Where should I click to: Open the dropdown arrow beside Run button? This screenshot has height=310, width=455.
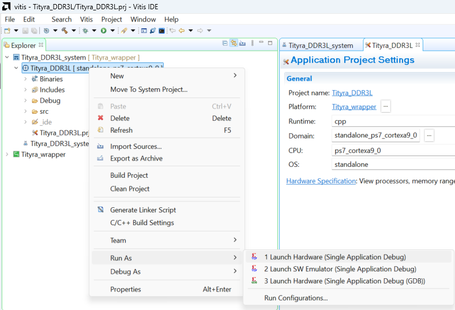point(112,31)
